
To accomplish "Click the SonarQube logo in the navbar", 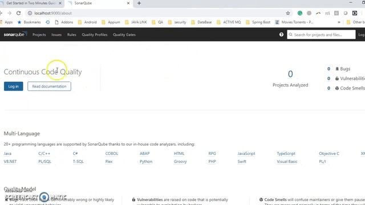I will click(x=15, y=34).
